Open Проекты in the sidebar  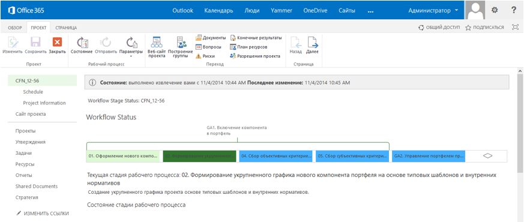[25, 131]
